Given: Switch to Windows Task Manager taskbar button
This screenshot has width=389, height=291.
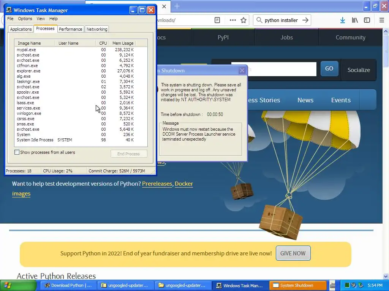Looking at the screenshot, I should click(x=241, y=285).
